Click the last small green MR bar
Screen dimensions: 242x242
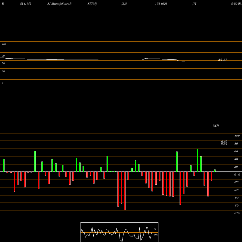[x=215, y=171]
